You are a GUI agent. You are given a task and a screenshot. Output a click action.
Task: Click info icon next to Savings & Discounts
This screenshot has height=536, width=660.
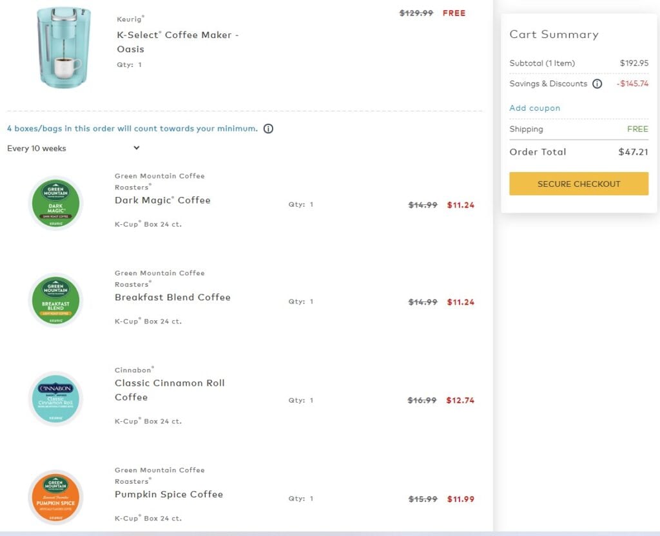(x=597, y=84)
